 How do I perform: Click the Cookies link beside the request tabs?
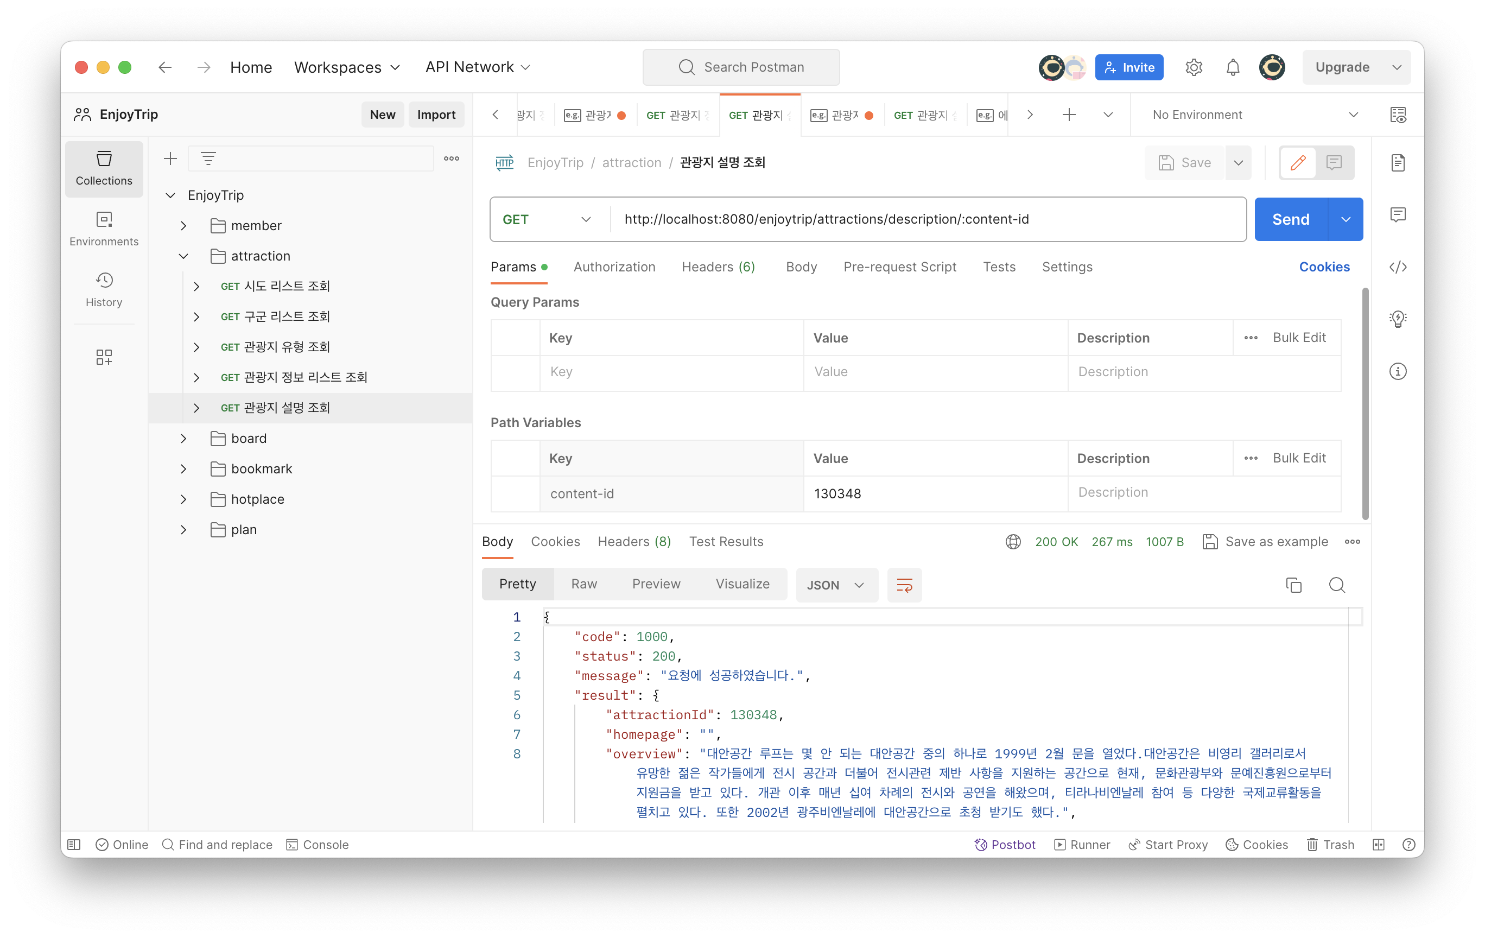click(x=1324, y=267)
